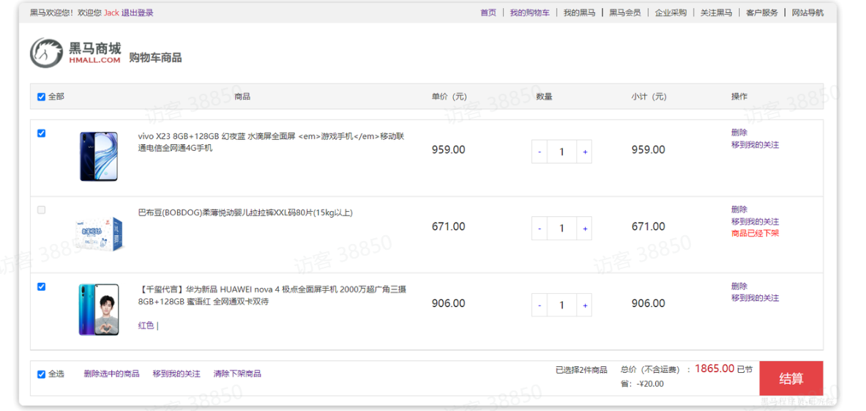Open the HUAWEI nova 4 product title
Image resolution: width=866 pixels, height=411 pixels.
(272, 295)
